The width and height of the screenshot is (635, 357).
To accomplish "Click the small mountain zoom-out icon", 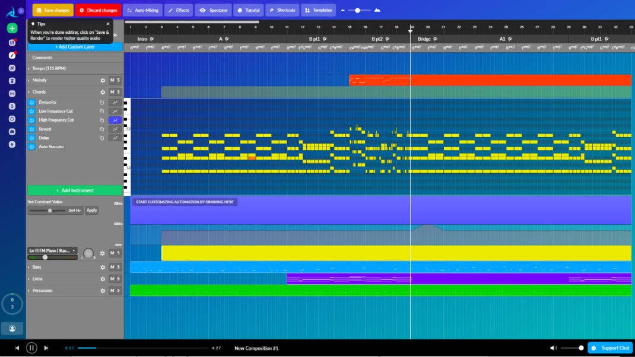I will (342, 10).
